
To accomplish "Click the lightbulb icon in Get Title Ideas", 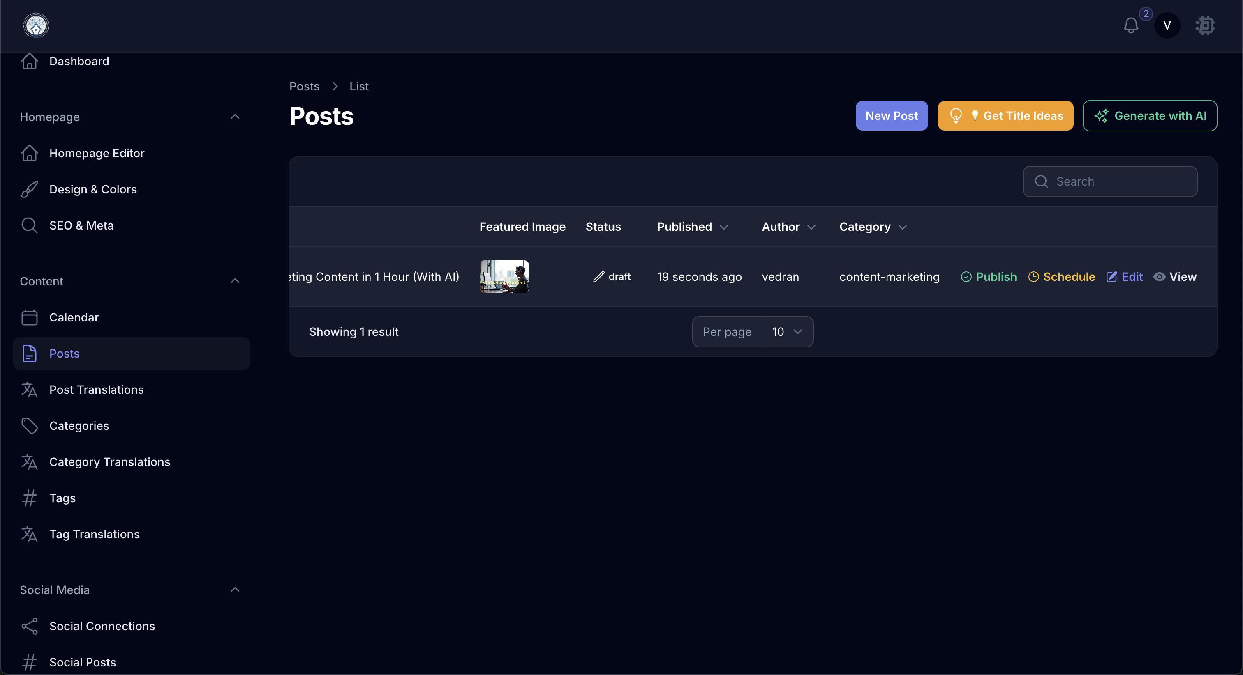I will click(x=955, y=116).
